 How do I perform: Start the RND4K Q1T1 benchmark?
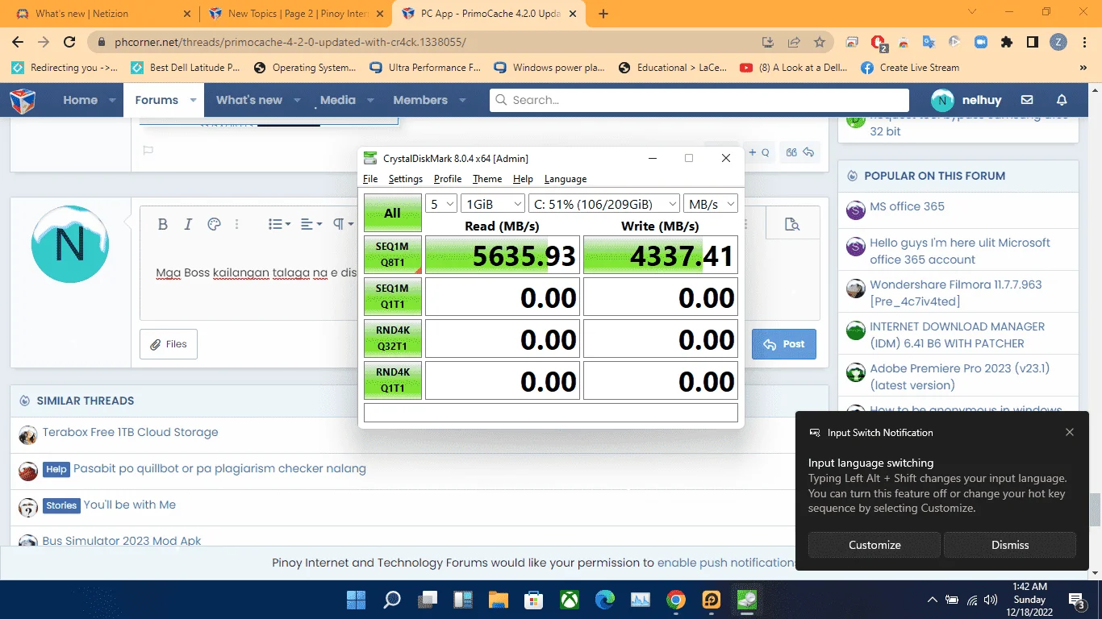point(392,380)
